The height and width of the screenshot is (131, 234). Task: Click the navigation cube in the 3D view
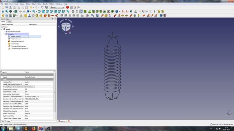point(66,27)
